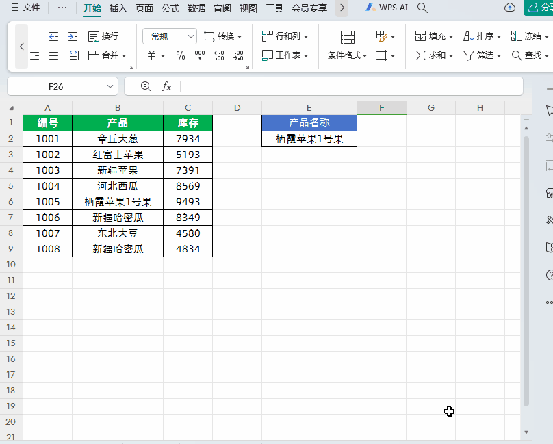Click the vertical scrollbar down arrow

pos(526,432)
